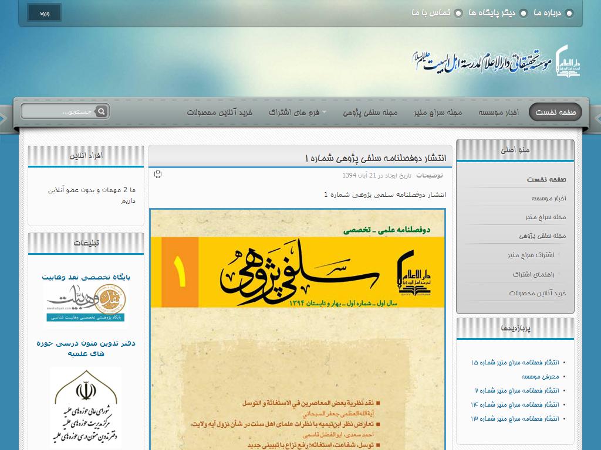
Task: Open the معرفی موسسه popular link
Action: pyautogui.click(x=540, y=377)
